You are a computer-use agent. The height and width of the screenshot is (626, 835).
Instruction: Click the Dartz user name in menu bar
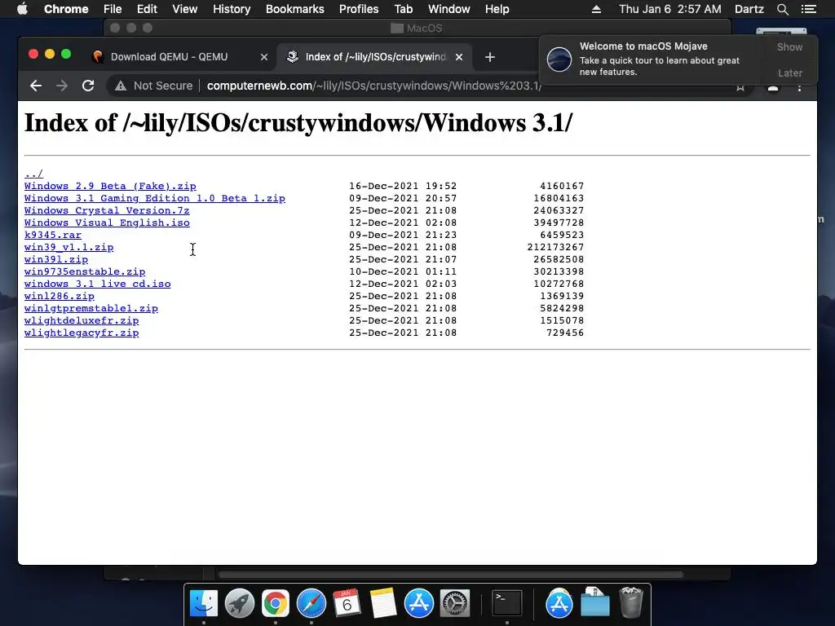coord(749,9)
